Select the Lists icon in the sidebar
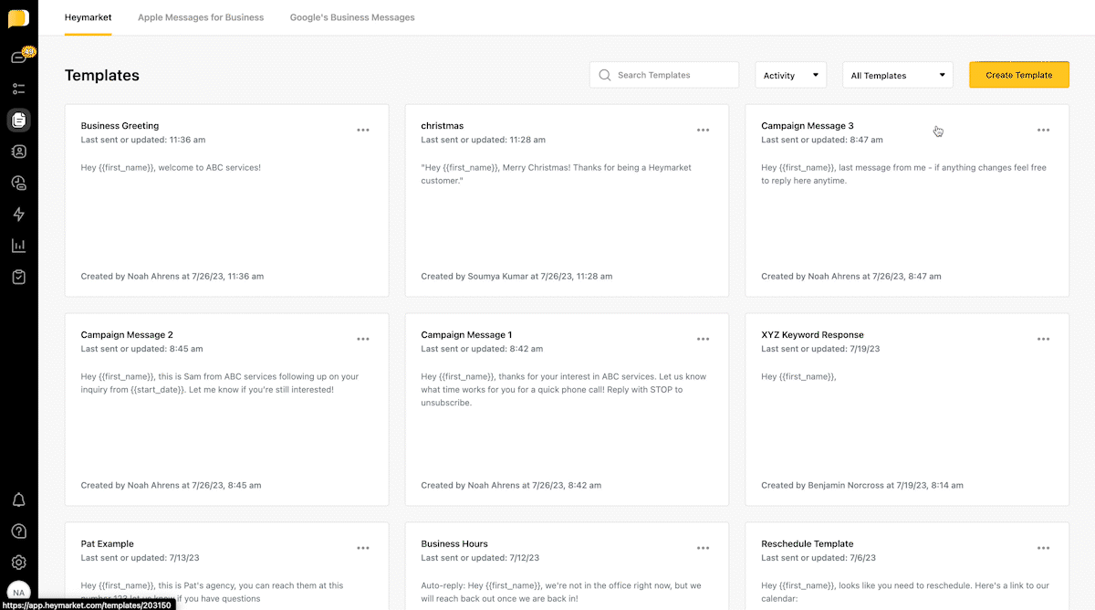Image resolution: width=1095 pixels, height=610 pixels. [x=18, y=89]
